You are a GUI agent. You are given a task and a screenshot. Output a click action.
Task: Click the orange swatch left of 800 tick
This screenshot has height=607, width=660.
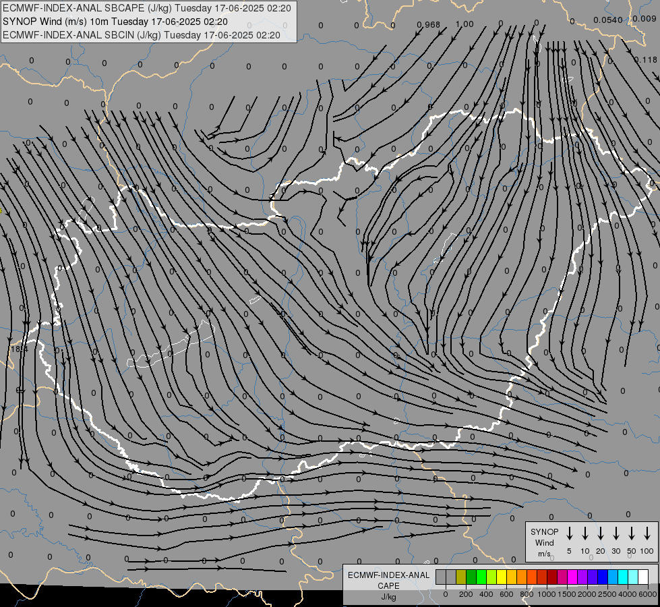522,577
